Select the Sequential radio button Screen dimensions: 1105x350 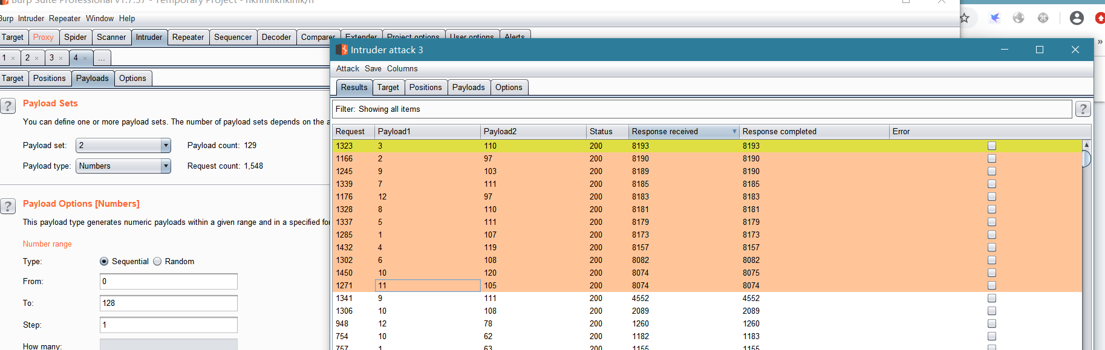point(104,261)
